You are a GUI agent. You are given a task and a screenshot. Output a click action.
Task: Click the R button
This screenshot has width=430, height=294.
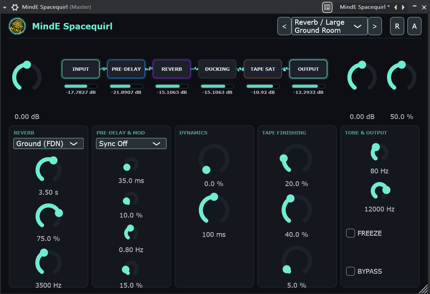tap(397, 26)
